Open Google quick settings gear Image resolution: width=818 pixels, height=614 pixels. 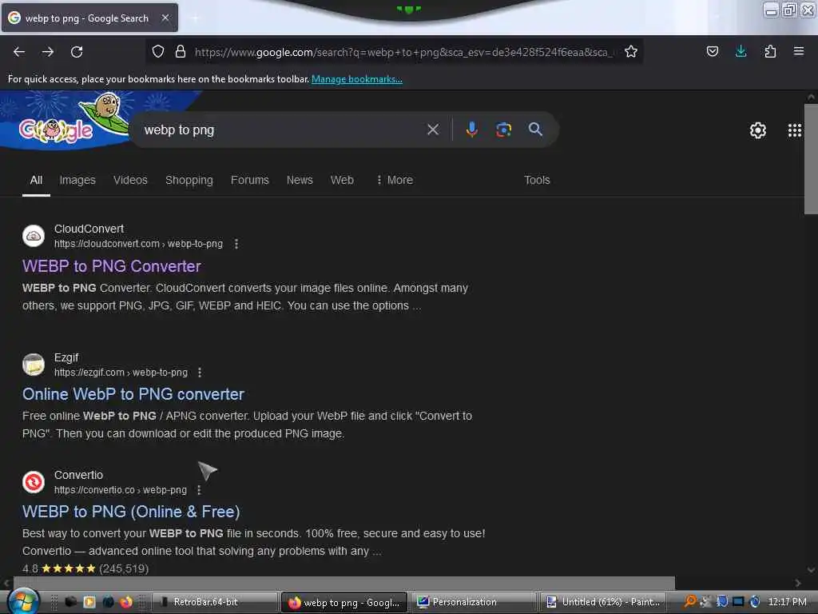pos(758,130)
